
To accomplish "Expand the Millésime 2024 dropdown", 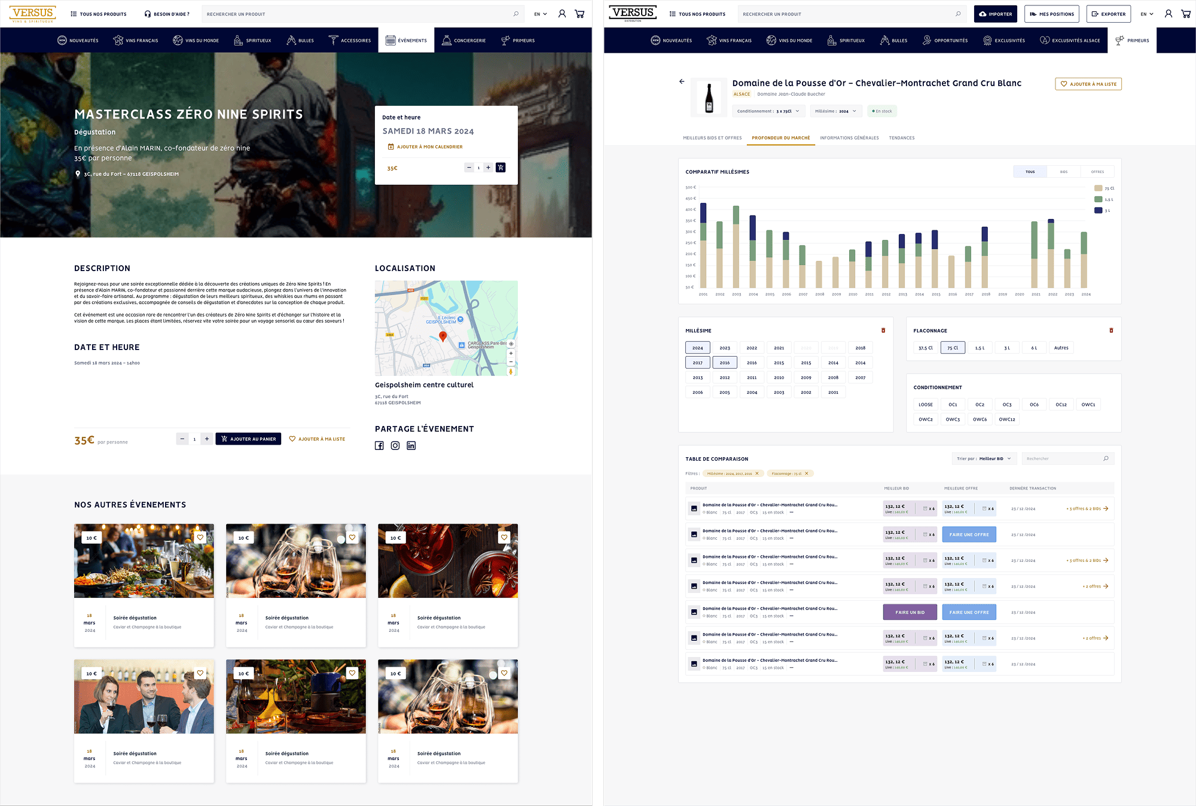I will coord(835,111).
